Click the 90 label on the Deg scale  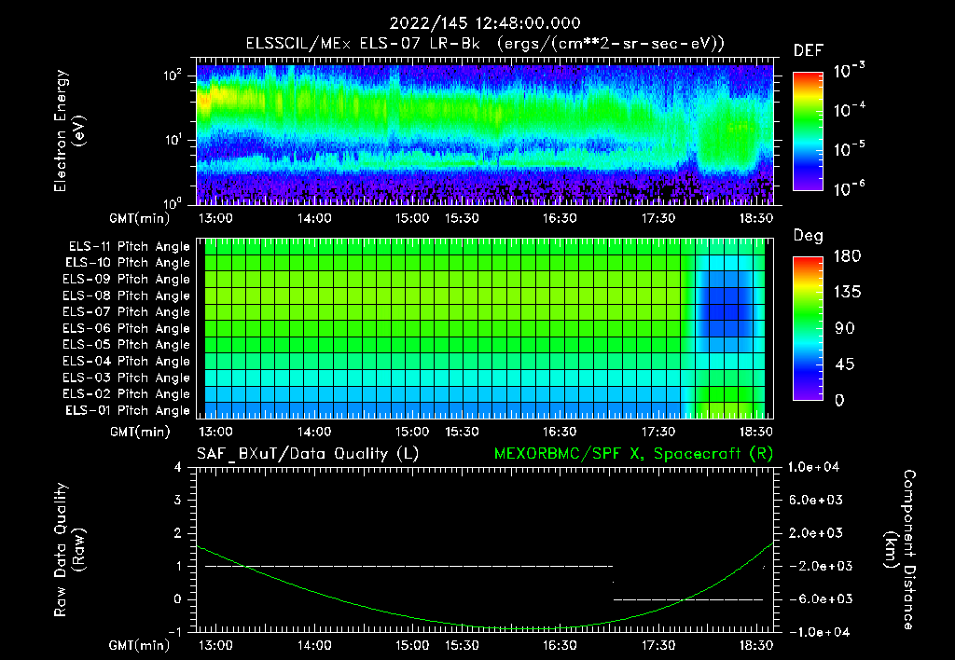(844, 328)
